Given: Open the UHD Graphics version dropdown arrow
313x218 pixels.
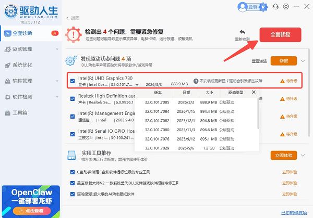Looking at the screenshot, I should pyautogui.click(x=137, y=85).
